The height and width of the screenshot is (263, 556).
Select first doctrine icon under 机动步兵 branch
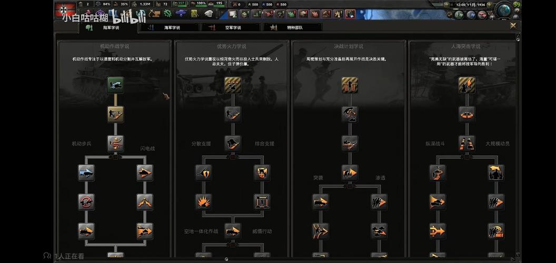[x=86, y=172]
